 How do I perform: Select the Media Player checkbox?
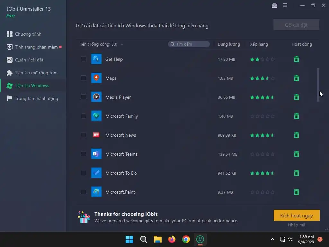click(84, 97)
